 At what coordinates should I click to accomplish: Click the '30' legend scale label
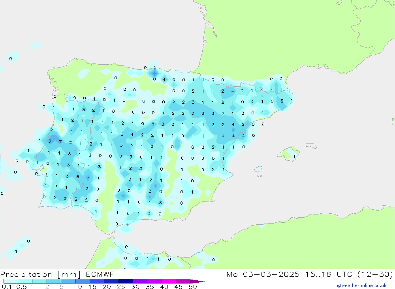pos(135,287)
